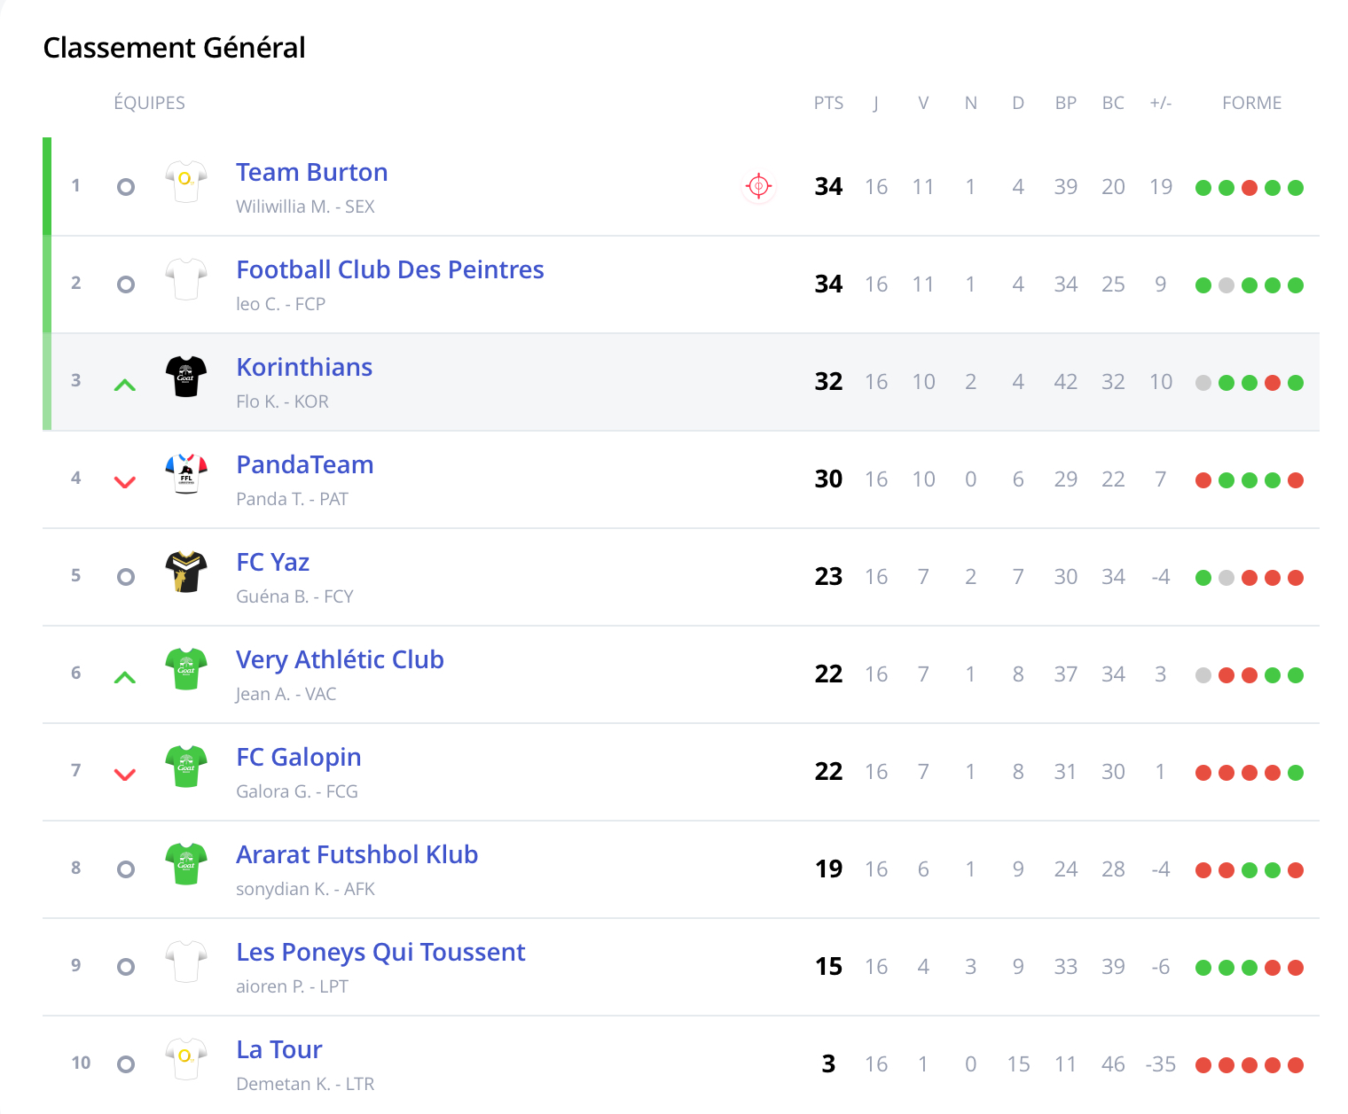This screenshot has width=1348, height=1114.
Task: Click Team Burton's red loss form dot
Action: [1250, 188]
